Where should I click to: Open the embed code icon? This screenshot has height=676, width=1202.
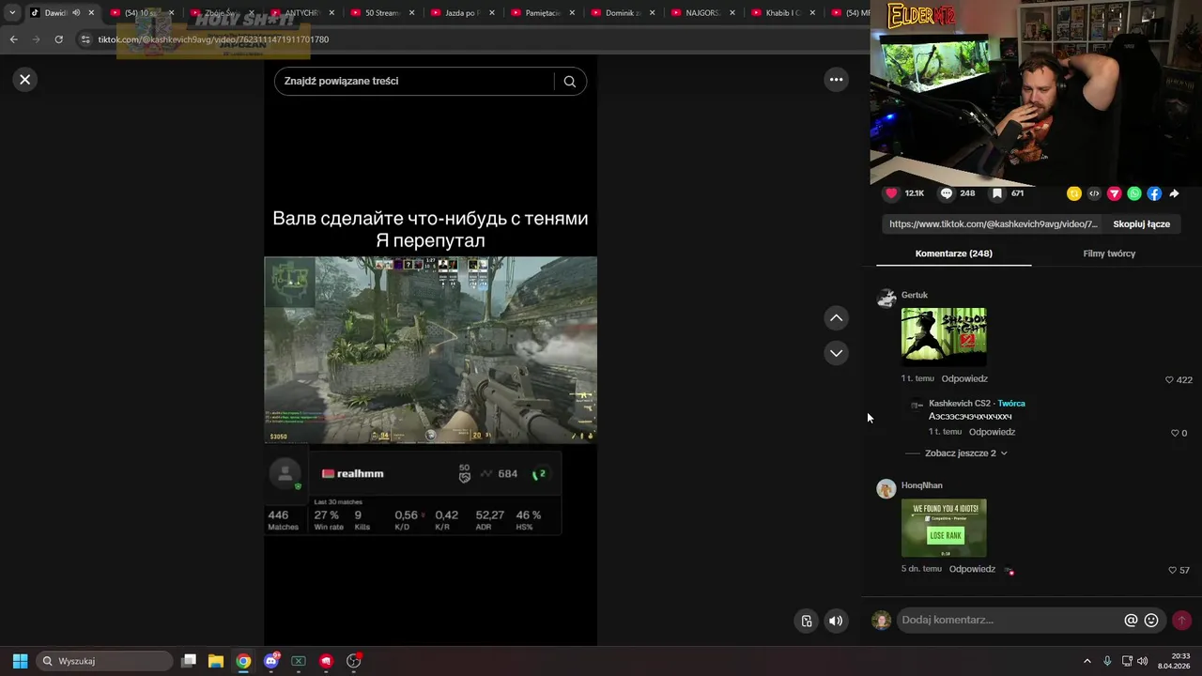(1094, 193)
